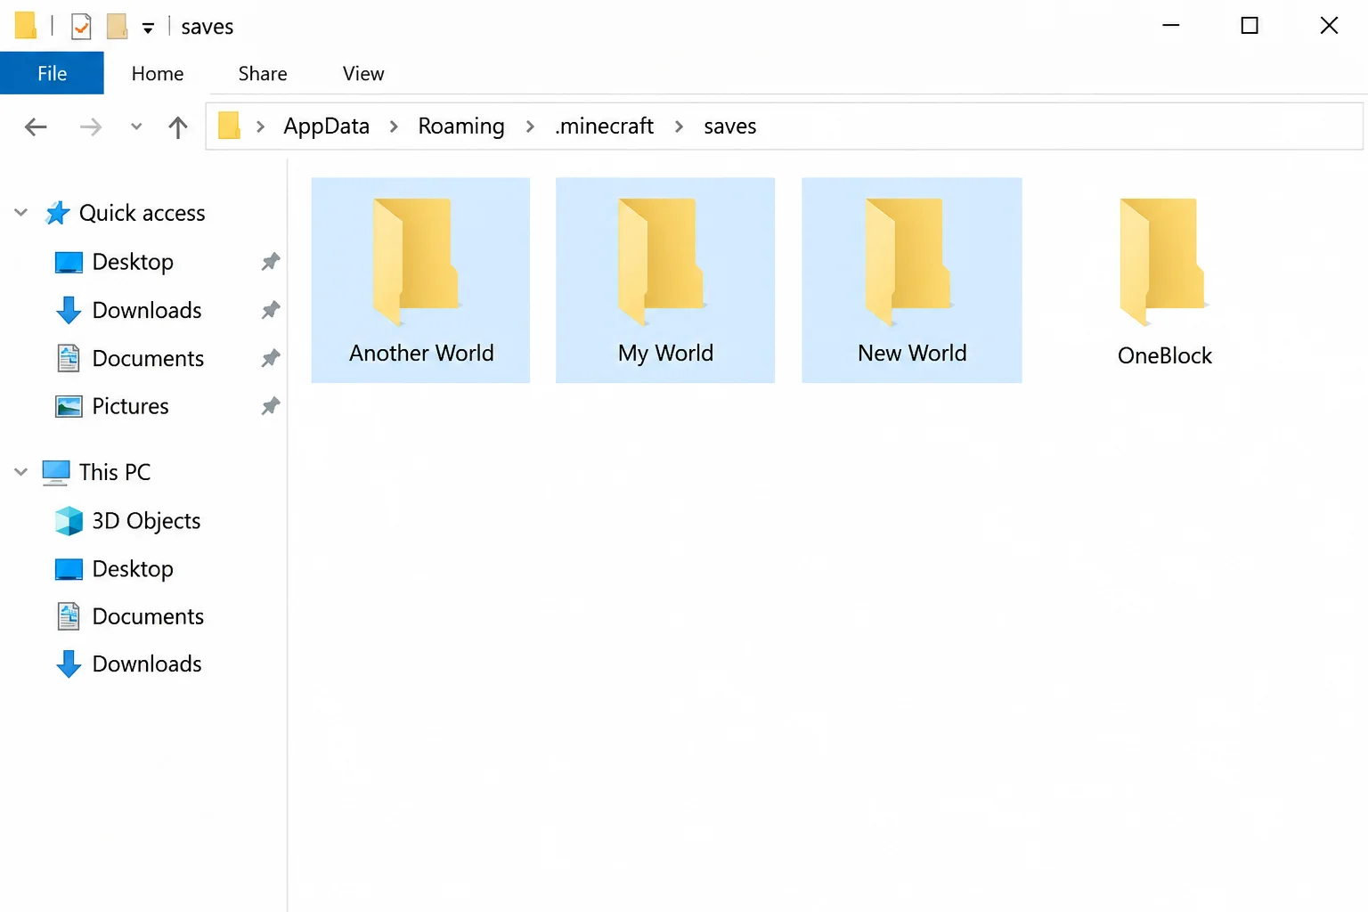Viewport: 1368px width, 912px height.
Task: Collapse the This PC section chevron
Action: (x=21, y=472)
